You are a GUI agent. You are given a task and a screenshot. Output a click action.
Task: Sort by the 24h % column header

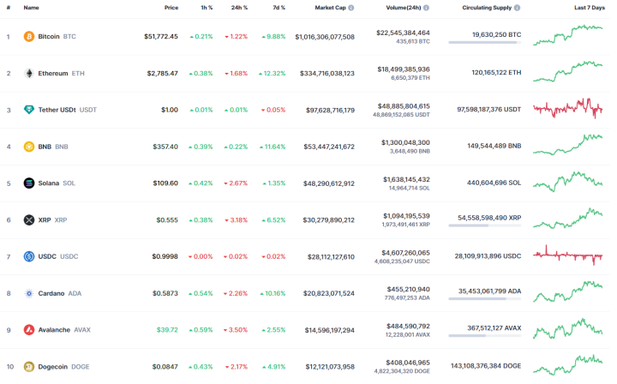click(x=239, y=8)
